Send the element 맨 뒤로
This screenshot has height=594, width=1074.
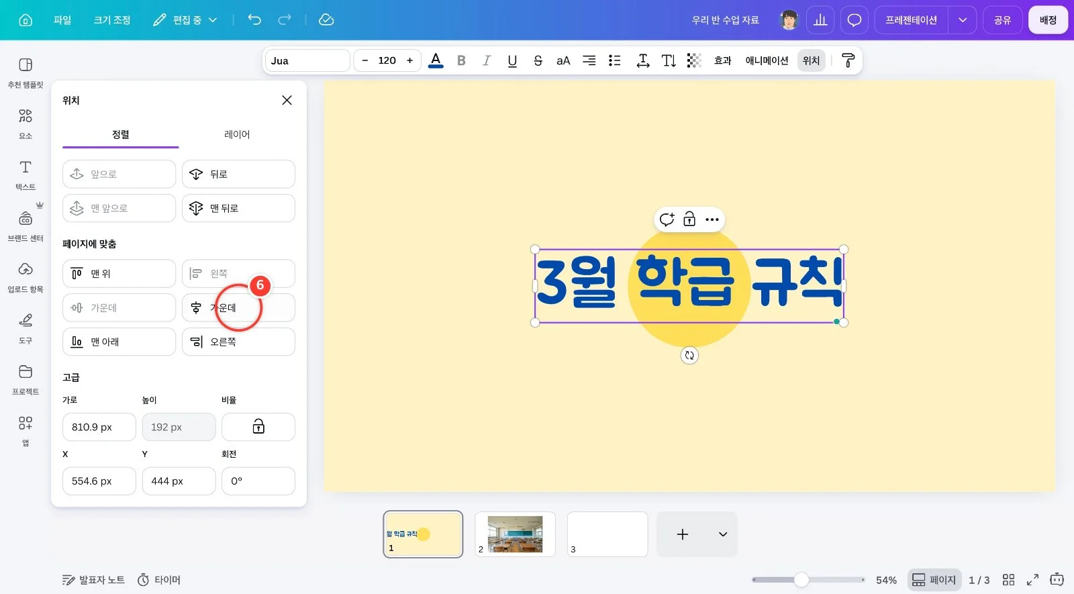(x=238, y=208)
